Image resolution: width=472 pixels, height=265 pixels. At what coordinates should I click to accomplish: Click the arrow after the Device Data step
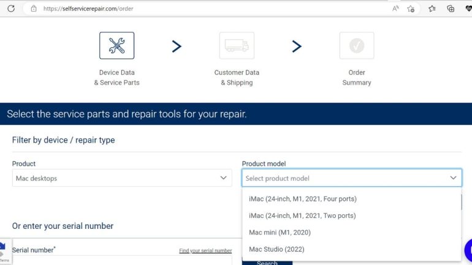177,47
